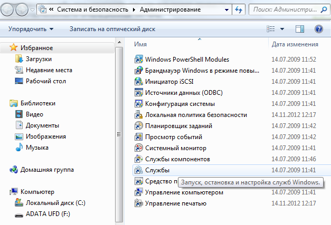Click the change view icon in toolbar
The image size is (331, 225).
[x=271, y=29]
